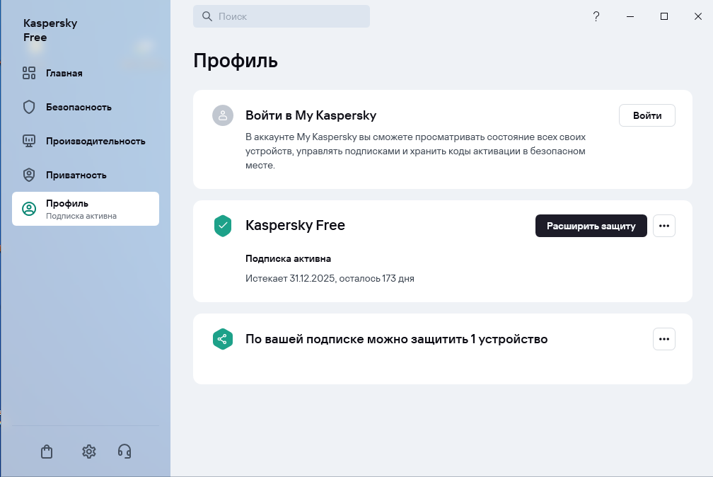Open settings via the gear icon
The height and width of the screenshot is (477, 713).
click(88, 452)
